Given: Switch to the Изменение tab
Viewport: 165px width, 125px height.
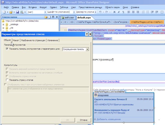Looking at the screenshot, I should (x=53, y=40).
